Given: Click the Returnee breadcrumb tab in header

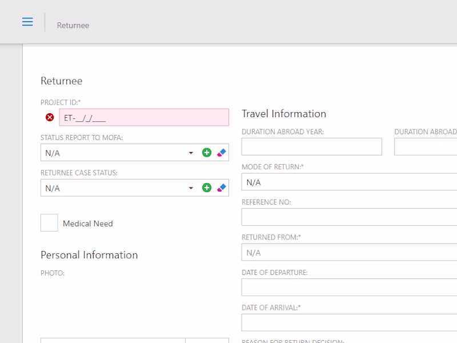Looking at the screenshot, I should [x=73, y=25].
